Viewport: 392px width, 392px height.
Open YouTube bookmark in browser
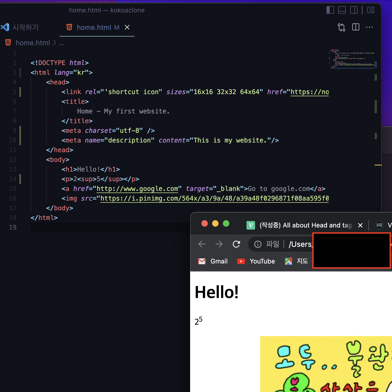click(256, 261)
